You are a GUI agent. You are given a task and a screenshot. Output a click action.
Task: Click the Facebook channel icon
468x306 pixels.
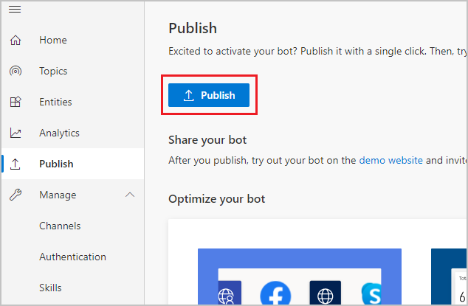click(x=275, y=293)
